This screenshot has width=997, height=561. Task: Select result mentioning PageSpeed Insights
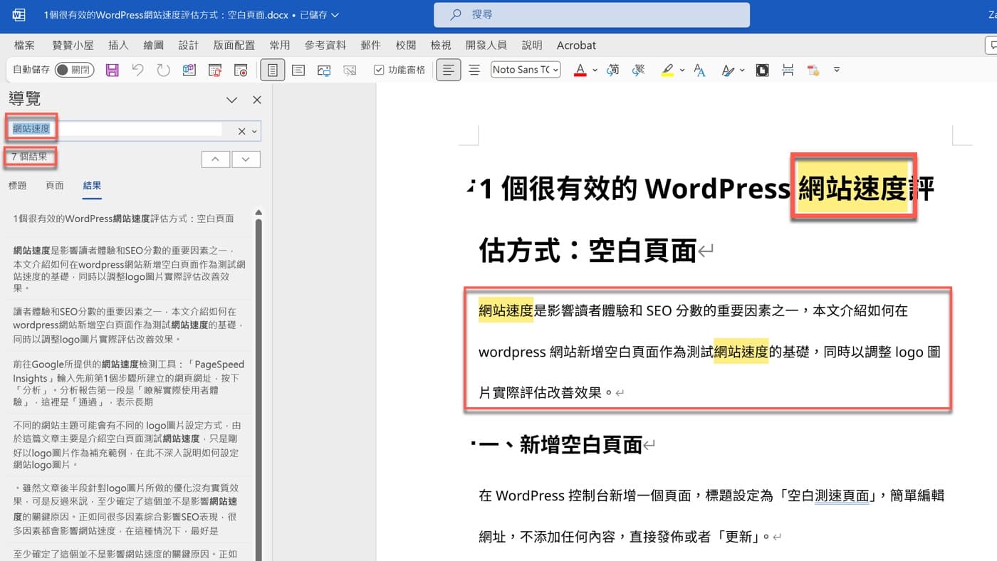point(129,383)
